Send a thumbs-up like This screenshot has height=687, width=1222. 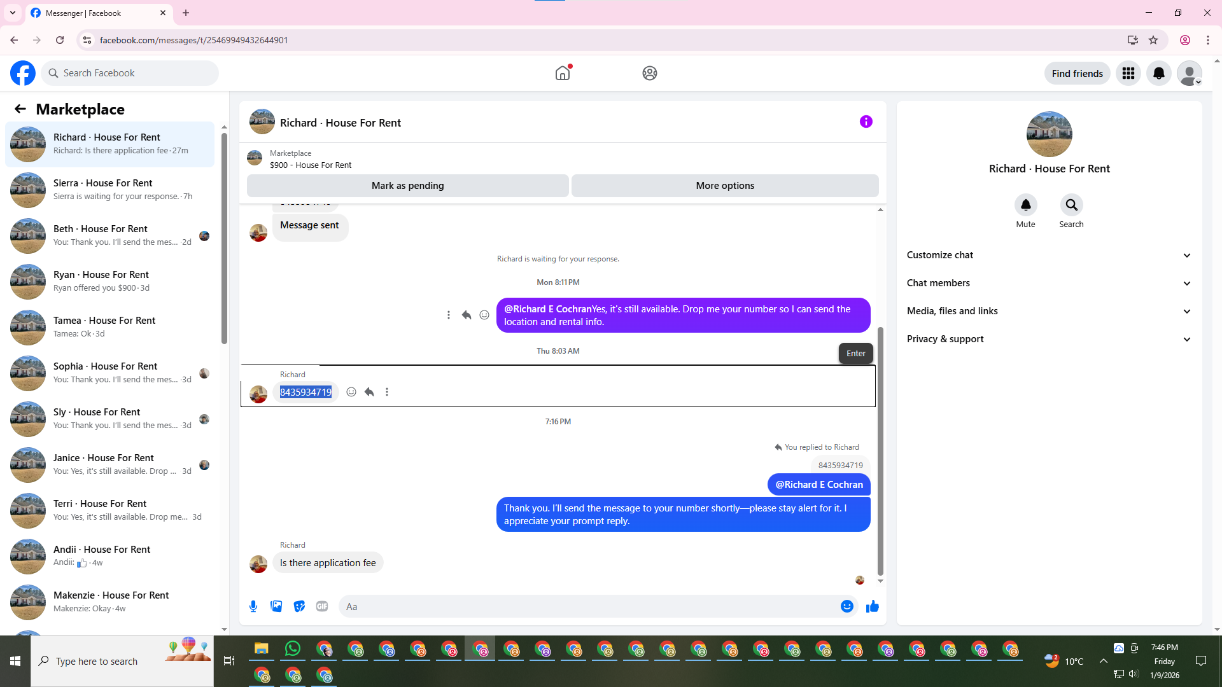click(872, 606)
